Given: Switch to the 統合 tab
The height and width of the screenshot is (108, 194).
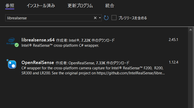Looking at the screenshot, I should point(109,6).
